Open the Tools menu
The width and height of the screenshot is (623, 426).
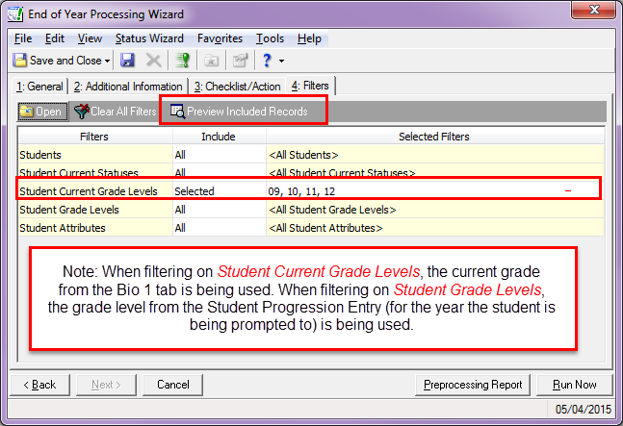[x=270, y=38]
